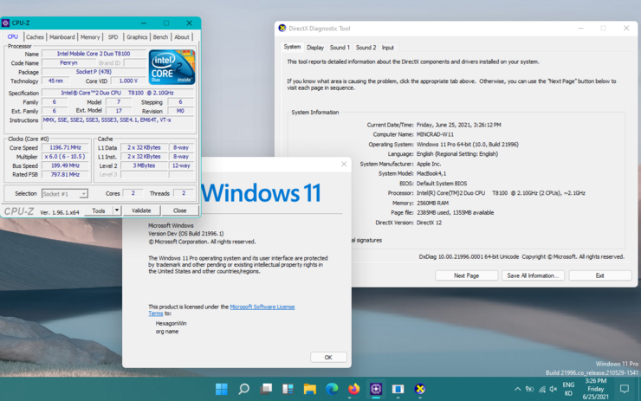
Task: Show hidden system tray icons chevron
Action: pyautogui.click(x=518, y=389)
